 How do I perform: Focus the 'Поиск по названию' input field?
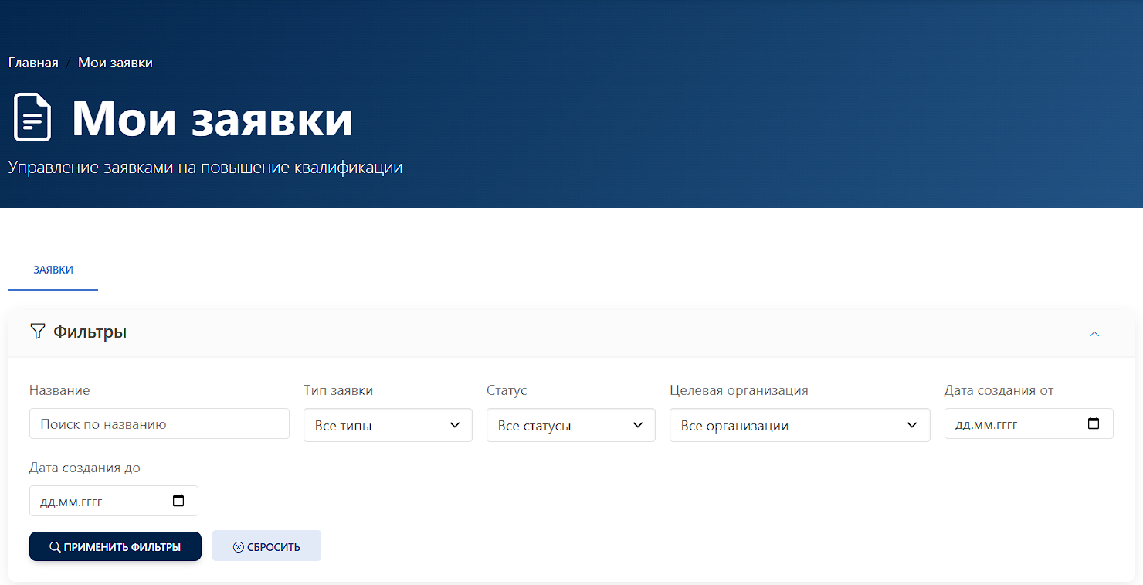159,424
